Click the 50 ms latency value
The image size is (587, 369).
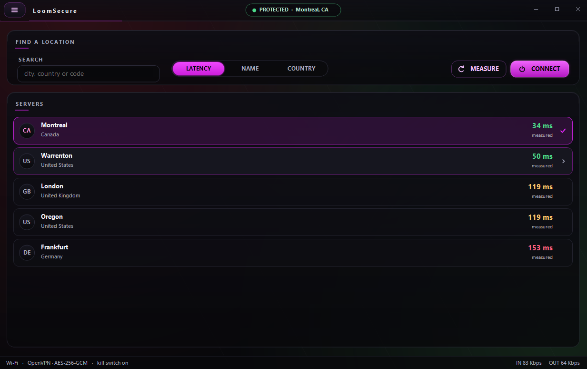[x=542, y=156]
